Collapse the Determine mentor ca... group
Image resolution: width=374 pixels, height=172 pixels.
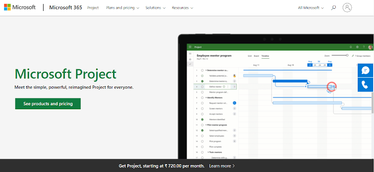[206, 70]
